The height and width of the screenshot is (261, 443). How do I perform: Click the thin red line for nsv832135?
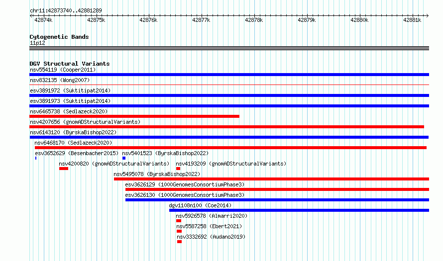(229, 85)
